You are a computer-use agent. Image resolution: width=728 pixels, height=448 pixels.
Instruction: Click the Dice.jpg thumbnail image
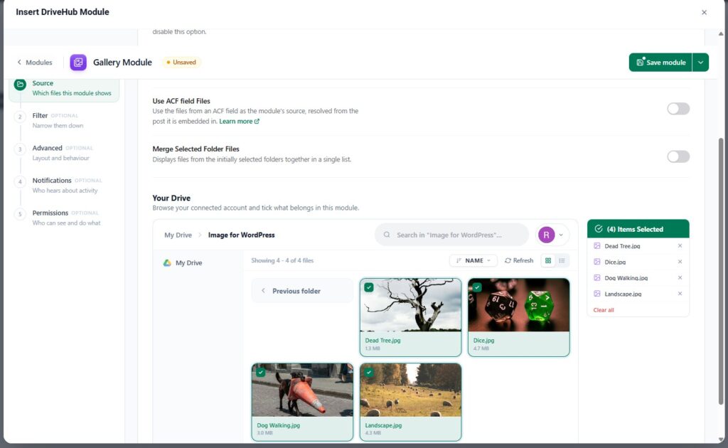coord(518,305)
